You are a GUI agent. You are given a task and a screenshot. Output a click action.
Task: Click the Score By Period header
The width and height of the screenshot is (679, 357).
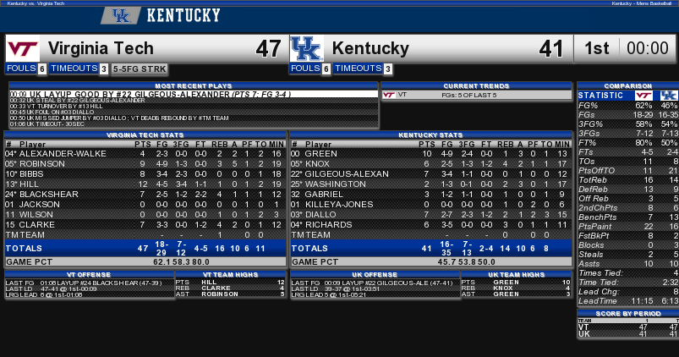pos(628,313)
